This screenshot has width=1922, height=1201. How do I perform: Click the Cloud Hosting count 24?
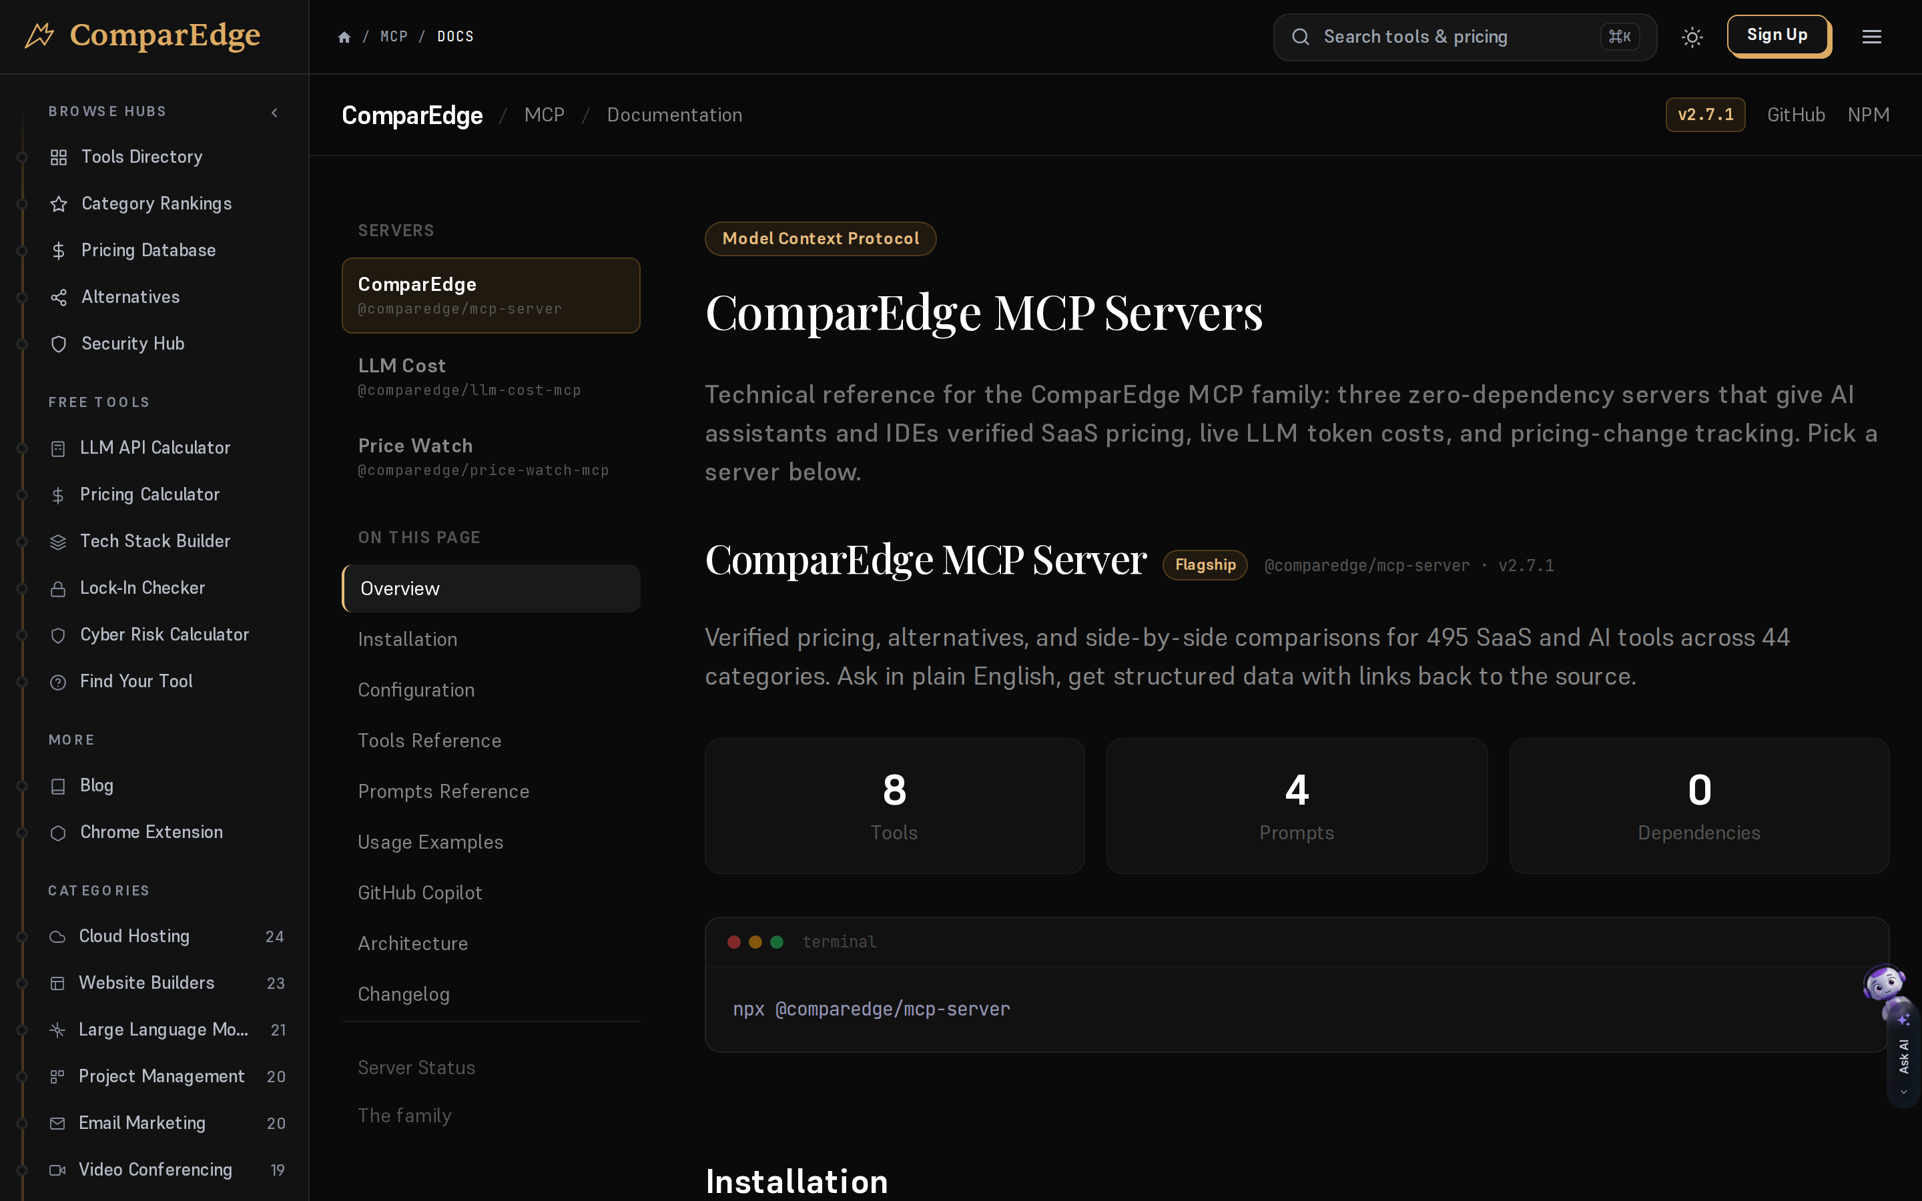tap(275, 937)
